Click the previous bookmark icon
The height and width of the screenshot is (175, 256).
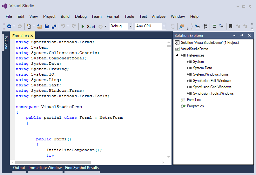tap(238, 26)
